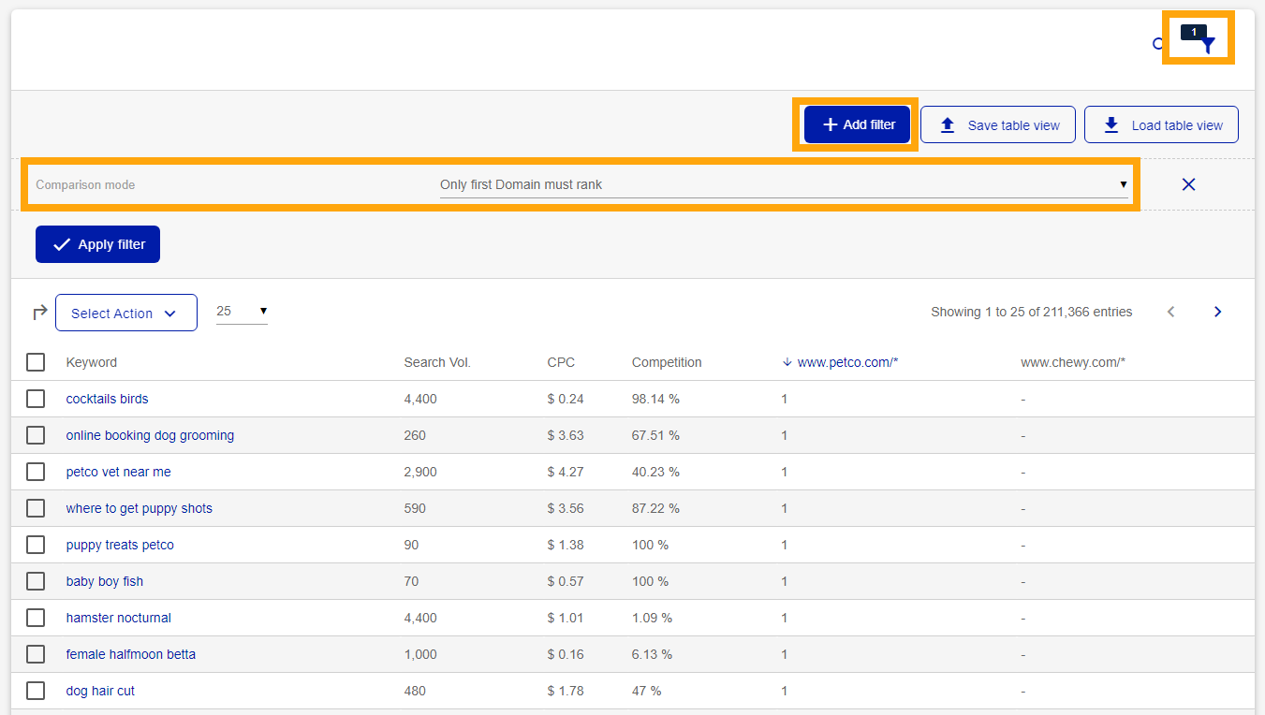Select the petco vet near me row checkbox
The height and width of the screenshot is (715, 1265).
36,472
